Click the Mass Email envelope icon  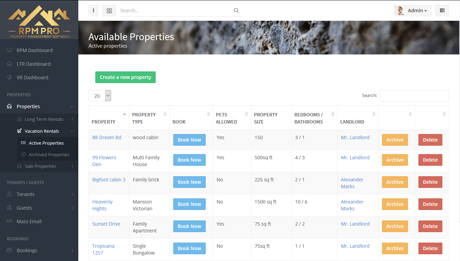tap(10, 222)
